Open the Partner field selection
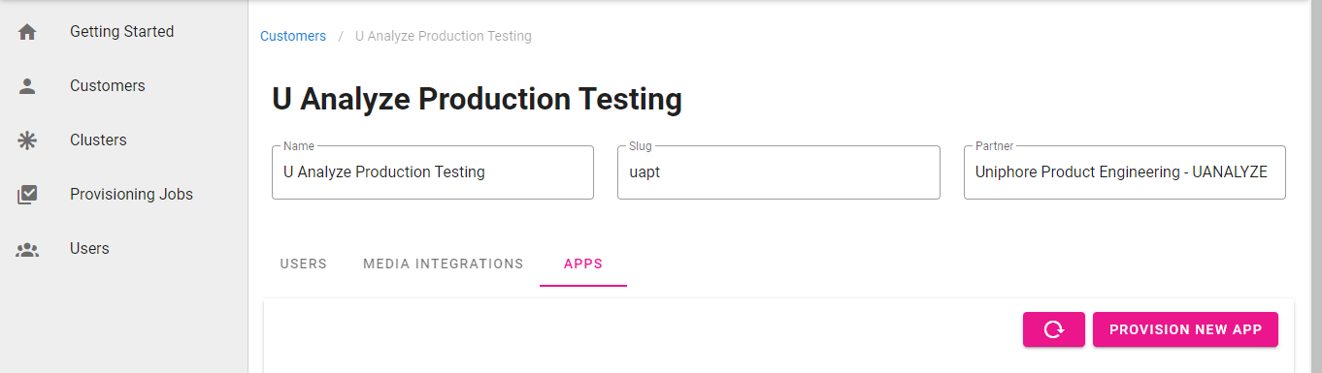The width and height of the screenshot is (1322, 373). point(1124,172)
